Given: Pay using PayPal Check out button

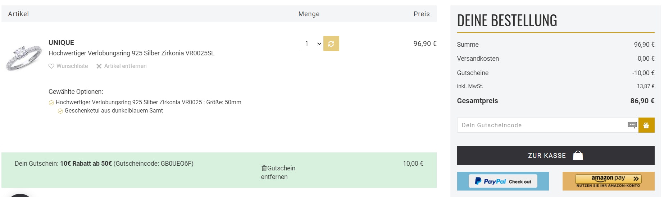Looking at the screenshot, I should click(502, 181).
